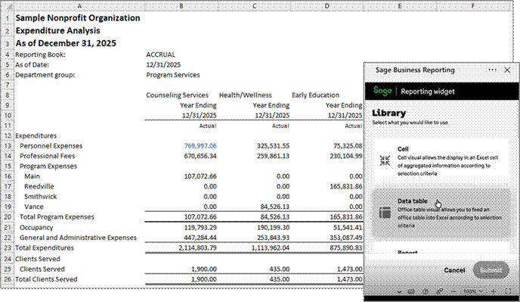Viewport: 520px width, 302px height.
Task: Click 1,473.00 in Total Clients Served row
Action: (349, 279)
